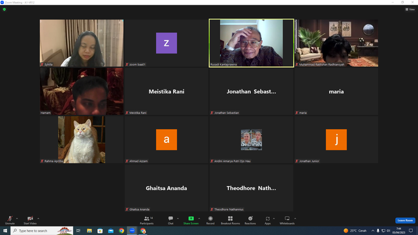418x235 pixels.
Task: Select Rusadi Kantaprawira's highlighted video tile
Action: 251,43
